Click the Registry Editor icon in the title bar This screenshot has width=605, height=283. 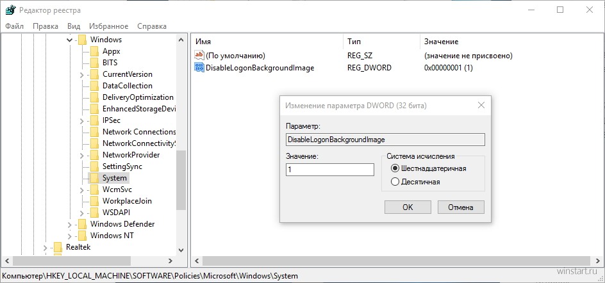pos(10,10)
